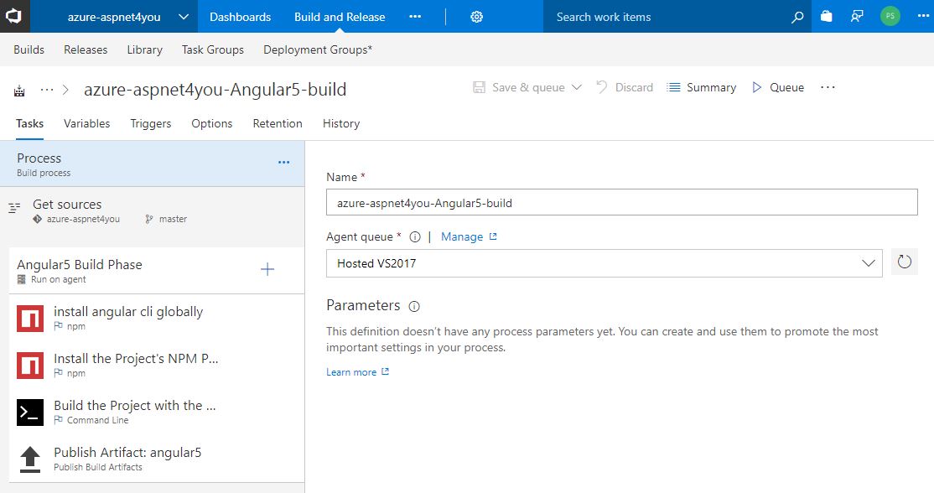Select the install angular cli globally task
Image resolution: width=934 pixels, height=493 pixels.
click(157, 318)
